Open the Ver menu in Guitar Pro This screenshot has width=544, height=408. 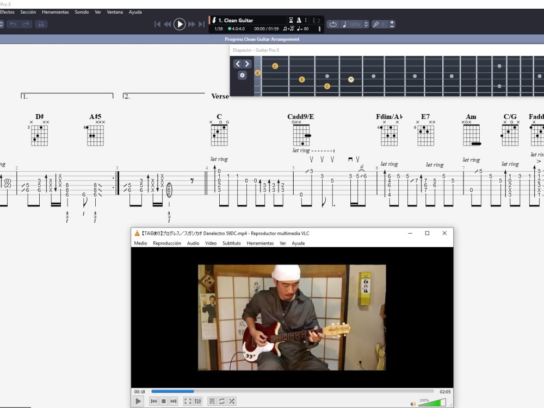point(98,12)
